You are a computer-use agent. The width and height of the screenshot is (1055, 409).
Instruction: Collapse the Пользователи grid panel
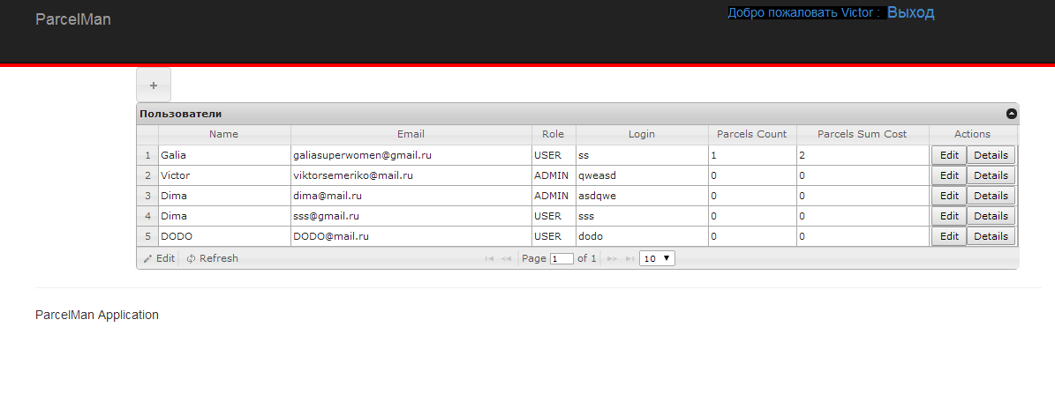pyautogui.click(x=1011, y=114)
